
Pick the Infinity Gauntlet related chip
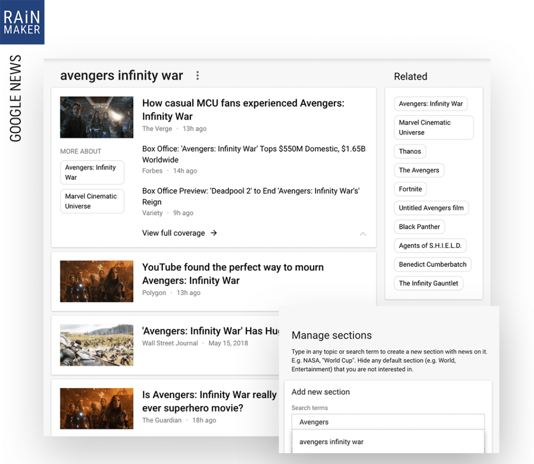click(x=428, y=283)
